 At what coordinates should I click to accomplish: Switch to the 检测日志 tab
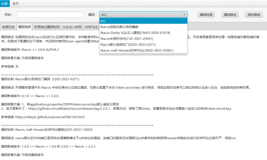pyautogui.click(x=9, y=27)
